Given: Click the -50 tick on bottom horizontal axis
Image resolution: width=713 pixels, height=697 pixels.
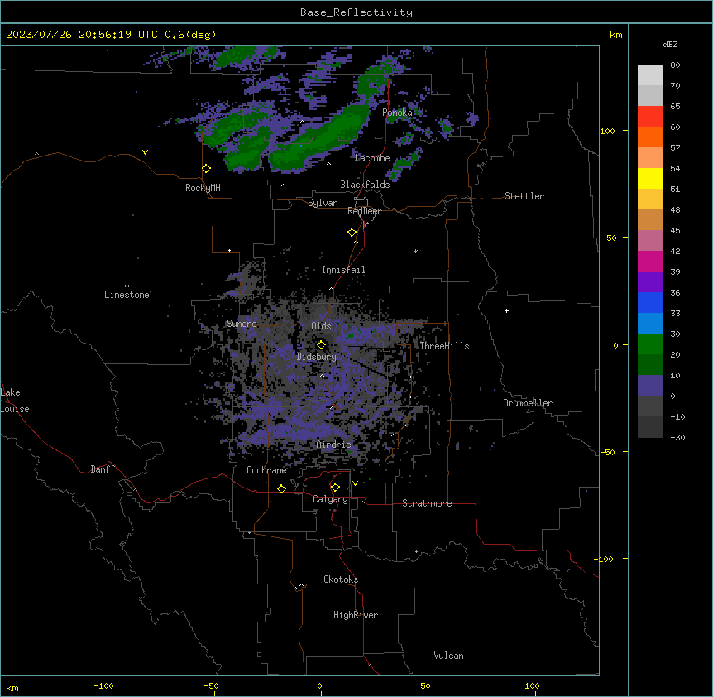Looking at the screenshot, I should [x=211, y=685].
